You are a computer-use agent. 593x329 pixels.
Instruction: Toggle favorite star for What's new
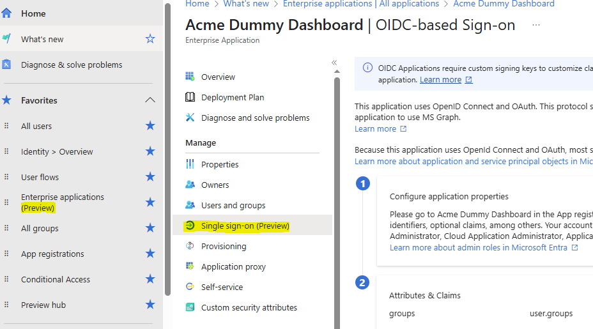click(150, 38)
